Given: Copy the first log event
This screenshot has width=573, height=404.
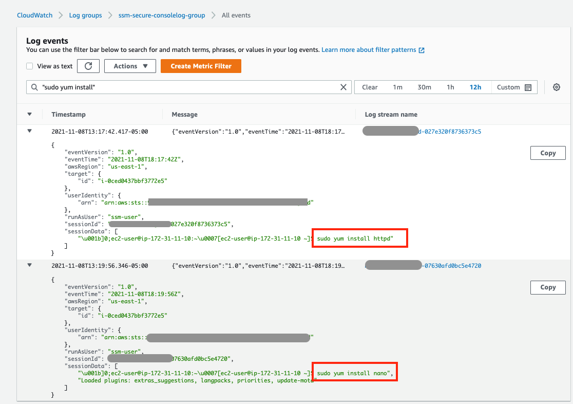Looking at the screenshot, I should pos(548,153).
